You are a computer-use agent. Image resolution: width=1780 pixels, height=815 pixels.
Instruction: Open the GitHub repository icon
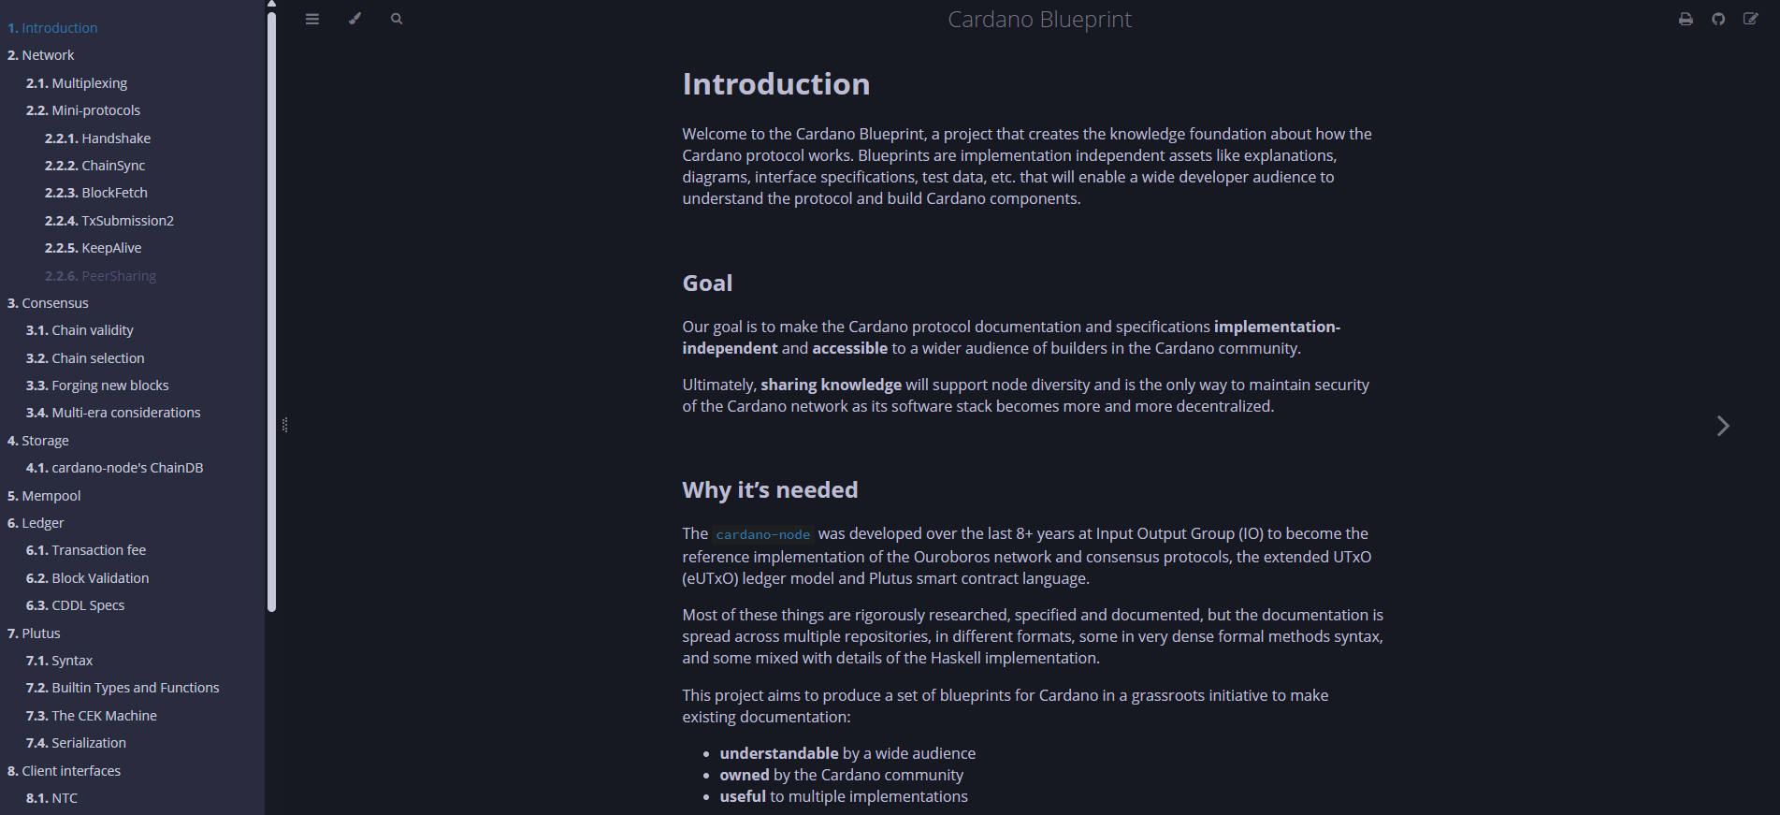pyautogui.click(x=1718, y=19)
